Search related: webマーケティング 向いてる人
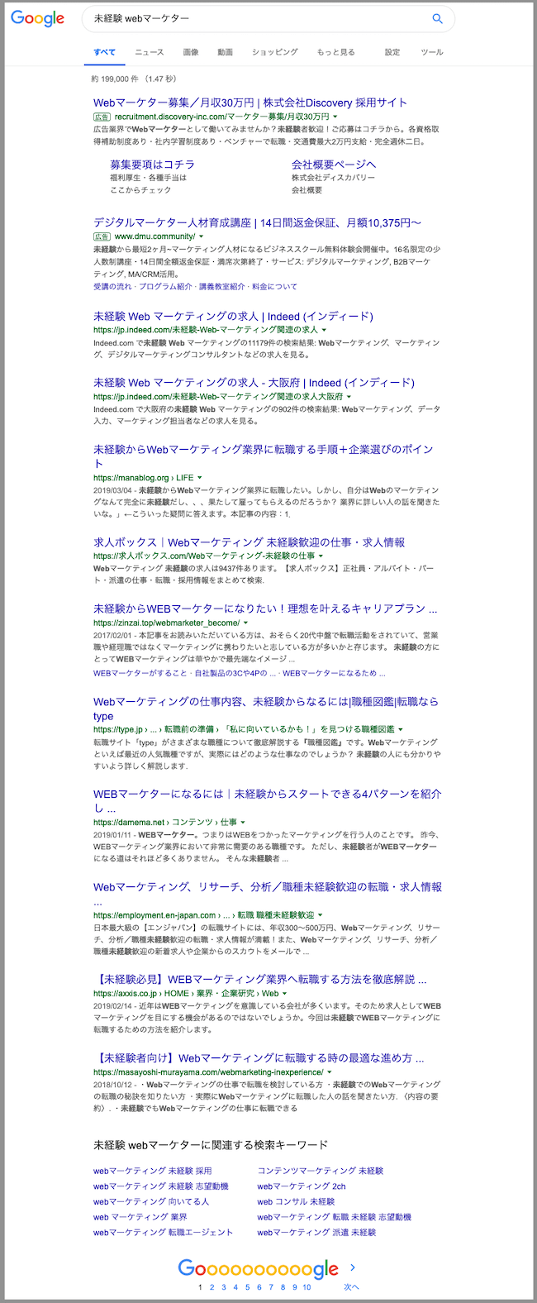Viewport: 537px width, 1303px height. click(x=151, y=1201)
